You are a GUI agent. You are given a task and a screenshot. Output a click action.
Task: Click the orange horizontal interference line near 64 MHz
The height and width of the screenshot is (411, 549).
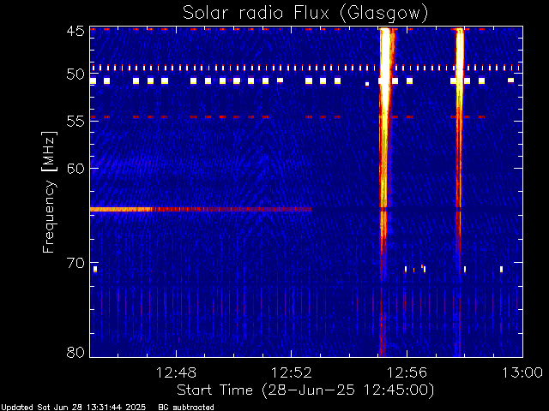(201, 209)
